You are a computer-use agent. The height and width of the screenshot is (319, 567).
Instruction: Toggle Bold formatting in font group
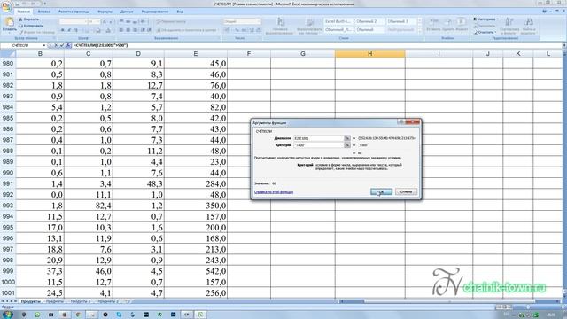[x=63, y=30]
